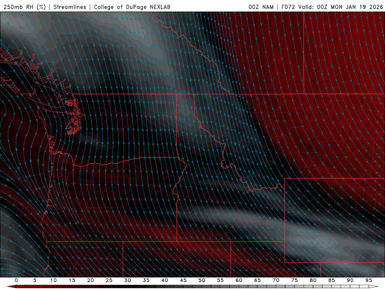385x289 pixels.
Task: Click the '65' value on the color scale
Action: click(257, 280)
